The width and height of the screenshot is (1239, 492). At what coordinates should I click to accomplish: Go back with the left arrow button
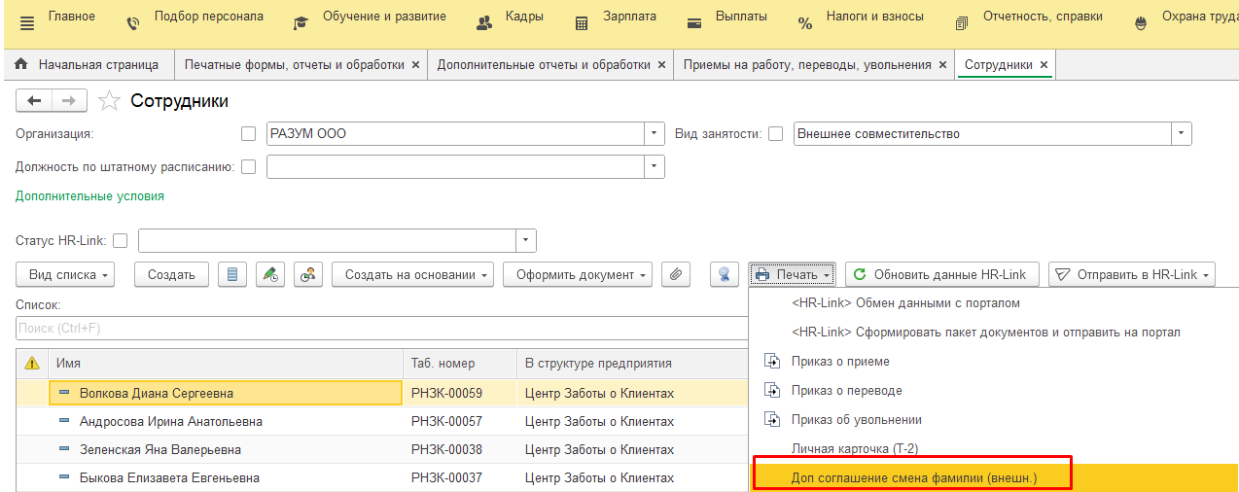34,101
